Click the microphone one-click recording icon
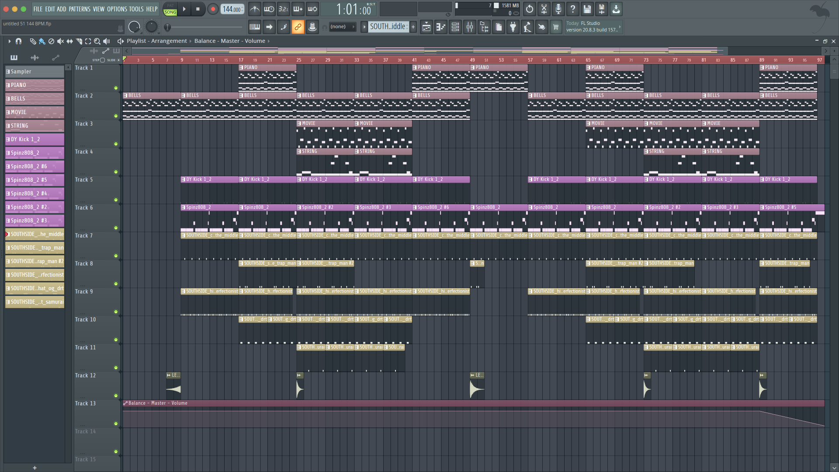Screen dimensions: 839x472 click(x=558, y=9)
